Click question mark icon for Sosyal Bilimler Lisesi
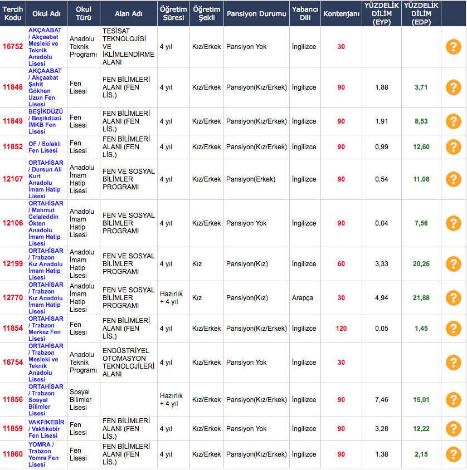467x470 pixels. coord(453,400)
